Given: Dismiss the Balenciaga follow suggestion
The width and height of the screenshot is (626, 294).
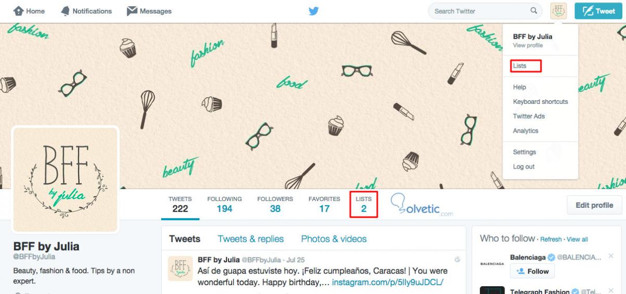Looking at the screenshot, I should pos(611,256).
